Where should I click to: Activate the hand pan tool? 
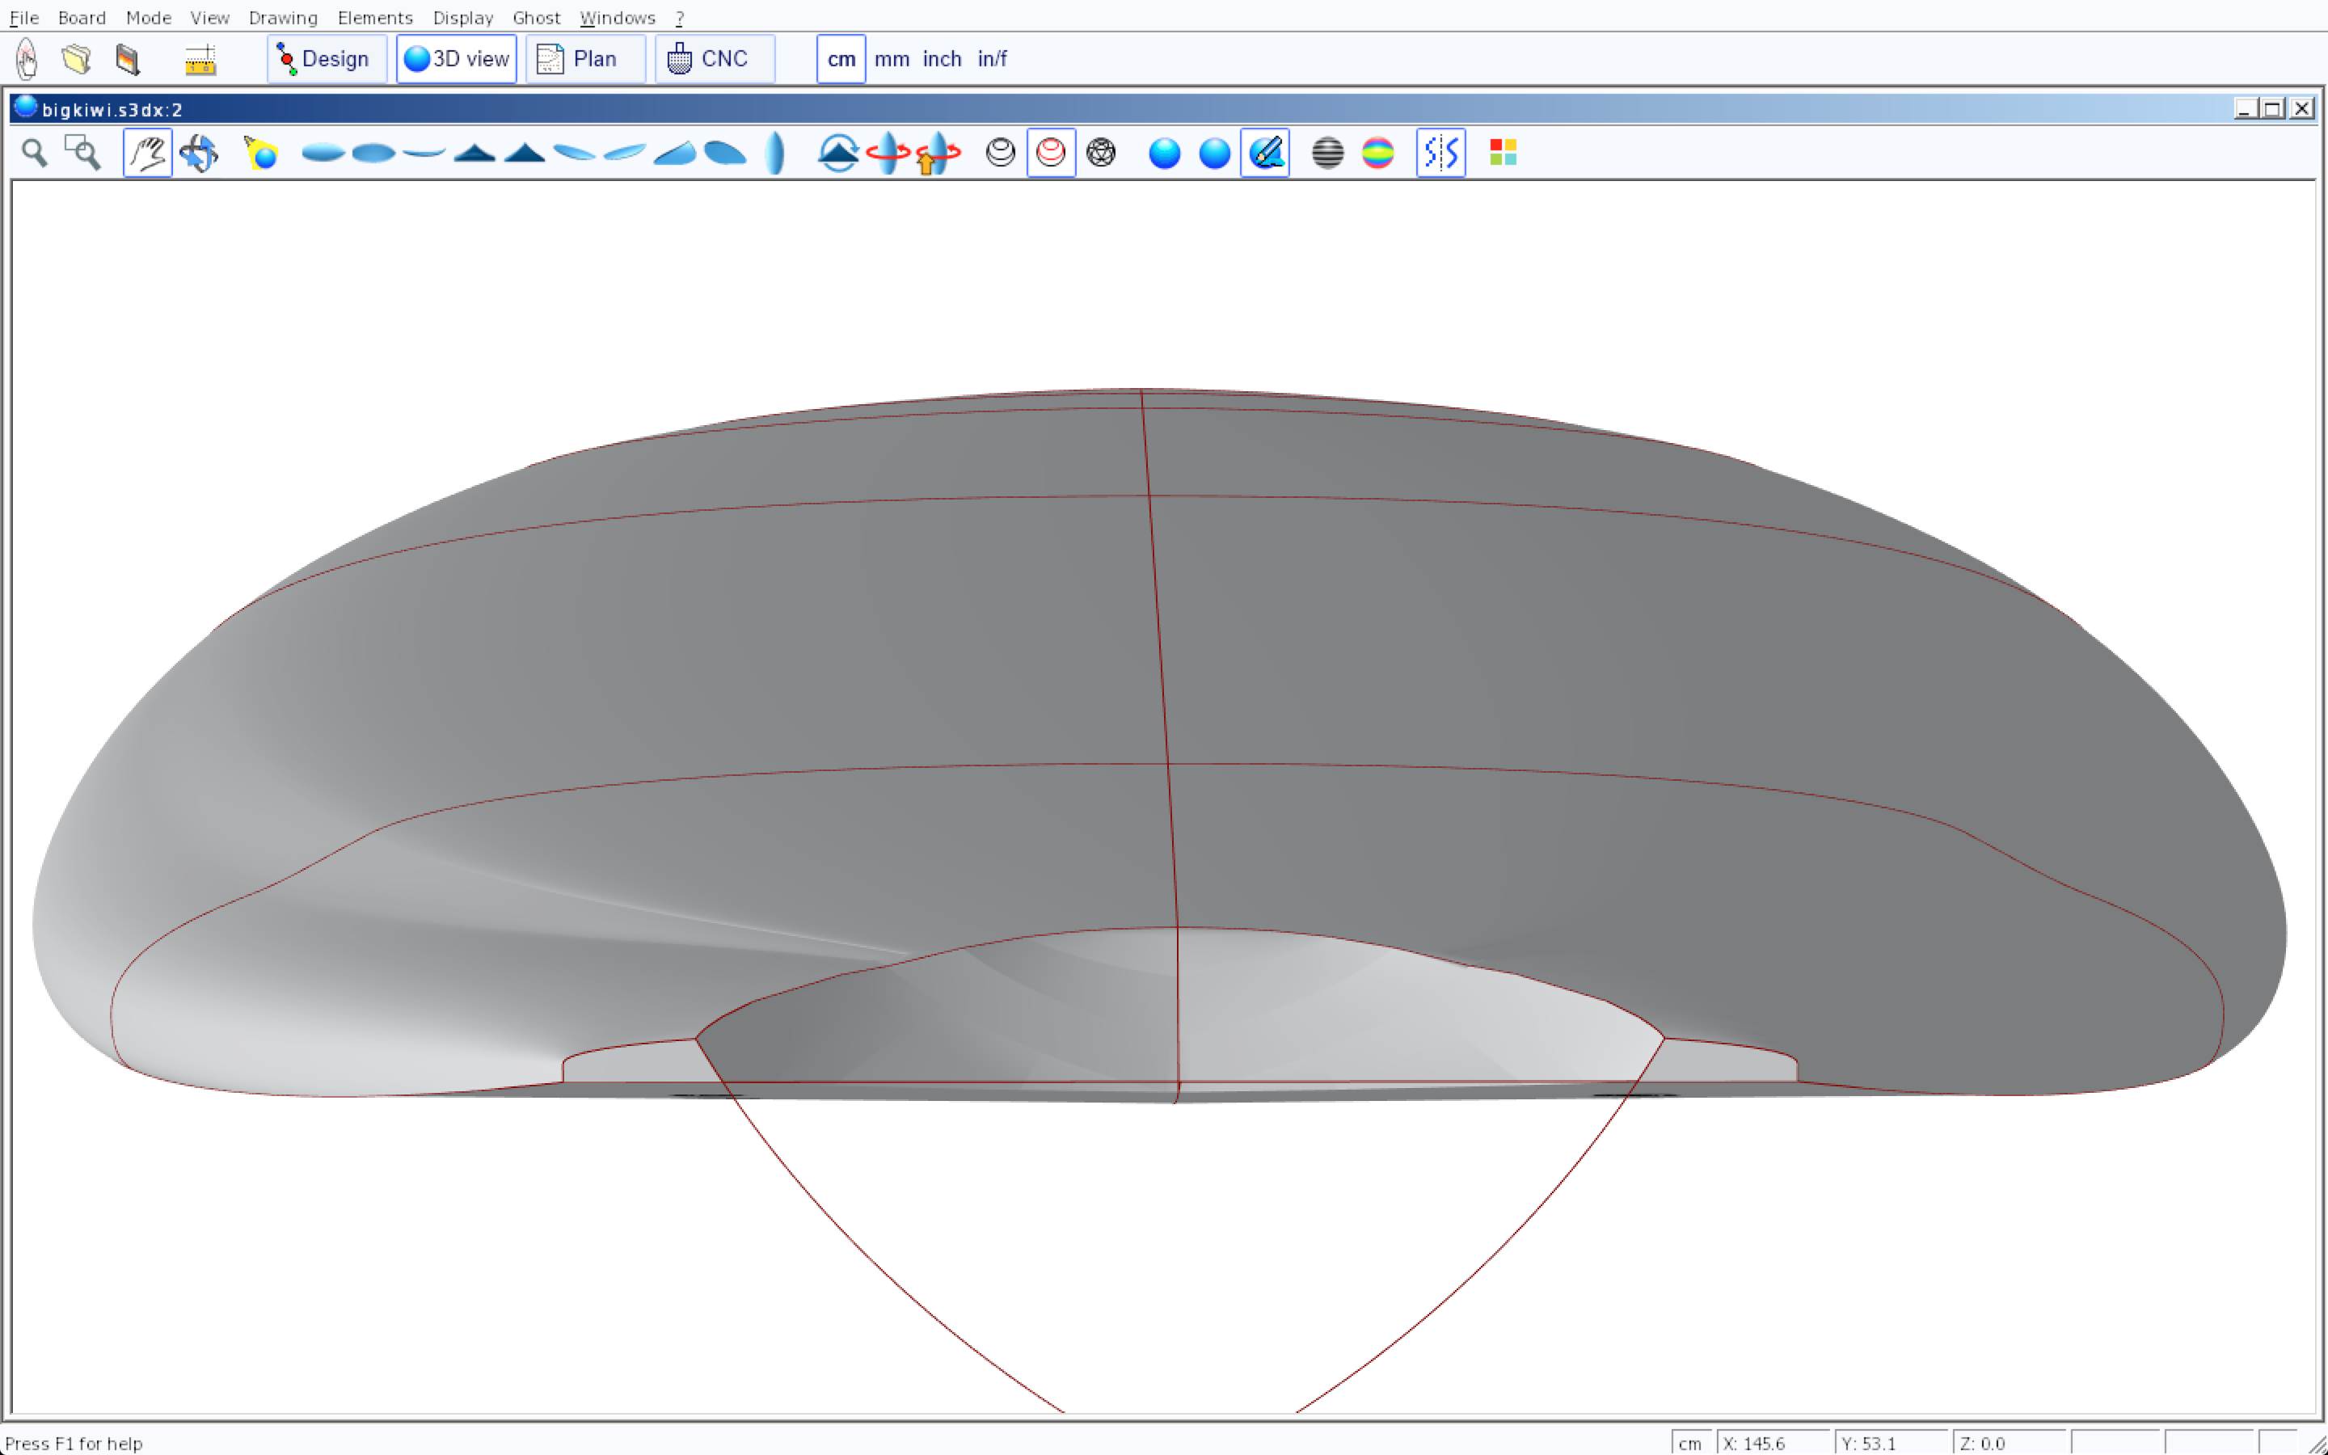point(147,153)
